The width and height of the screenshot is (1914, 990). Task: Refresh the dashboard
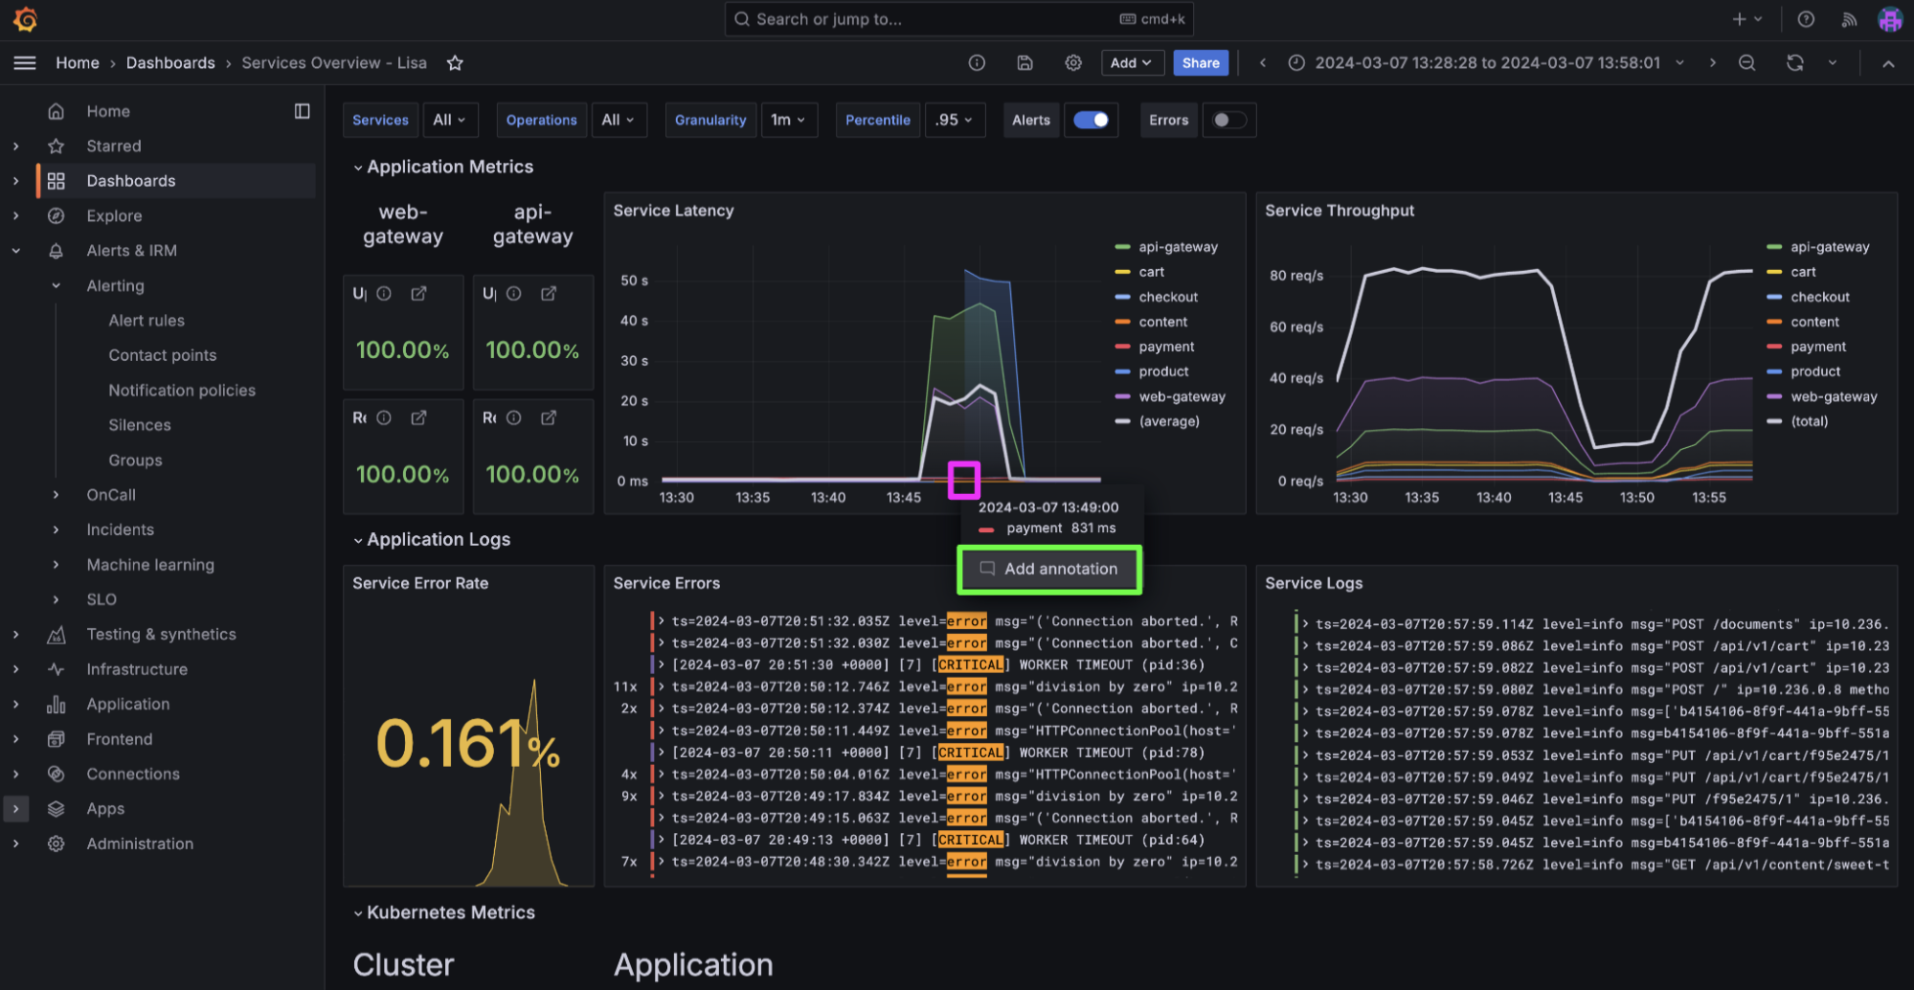[1794, 63]
